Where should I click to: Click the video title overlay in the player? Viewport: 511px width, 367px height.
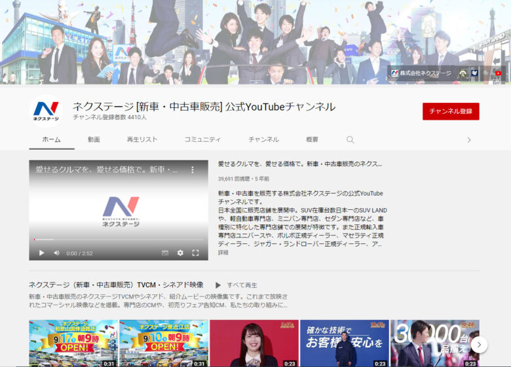click(x=107, y=169)
